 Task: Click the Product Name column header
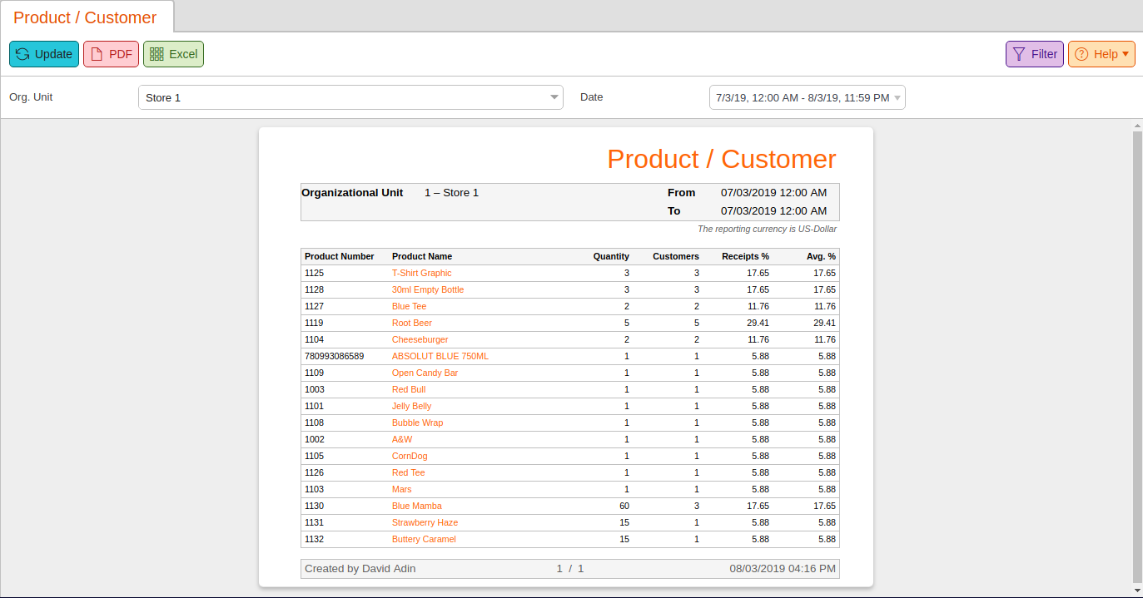(x=422, y=256)
